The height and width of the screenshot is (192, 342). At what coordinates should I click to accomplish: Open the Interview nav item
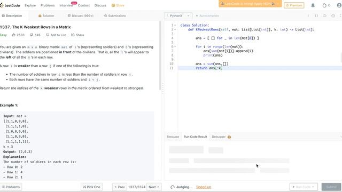(66, 5)
